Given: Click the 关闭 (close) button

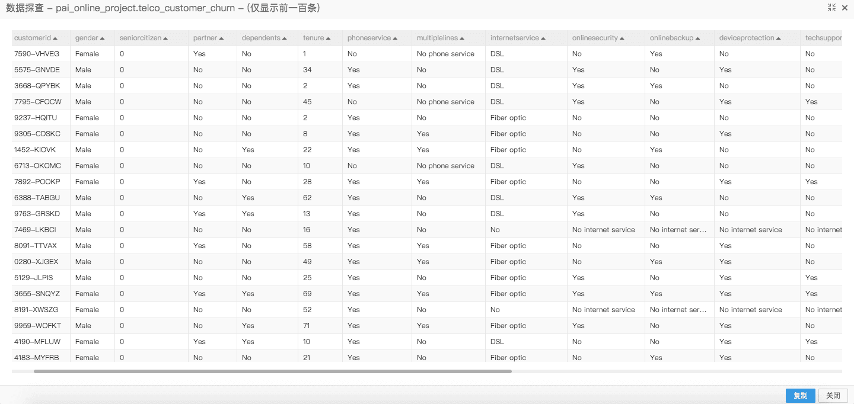Looking at the screenshot, I should click(x=833, y=396).
